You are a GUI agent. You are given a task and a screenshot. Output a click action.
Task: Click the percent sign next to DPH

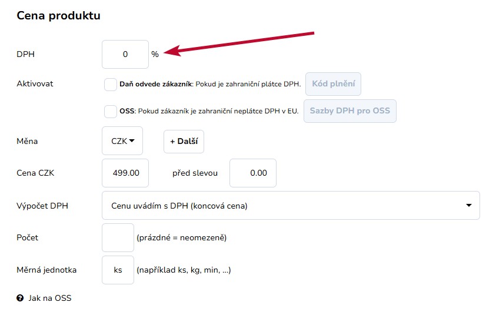tap(155, 54)
